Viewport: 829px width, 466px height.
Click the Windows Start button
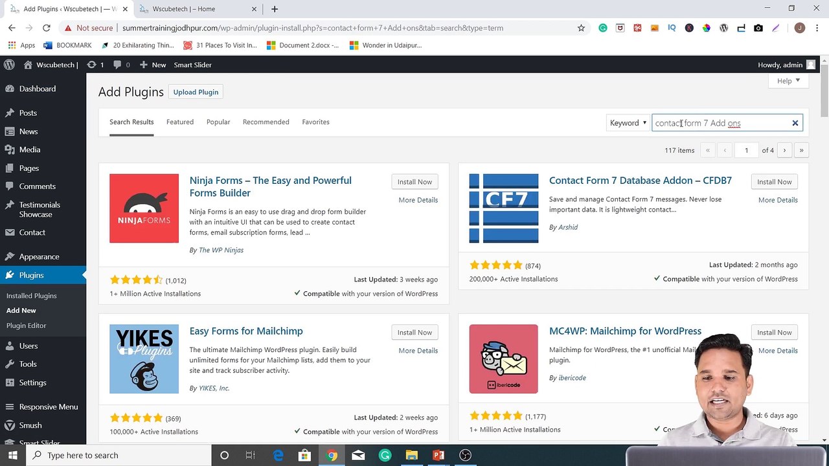[12, 455]
